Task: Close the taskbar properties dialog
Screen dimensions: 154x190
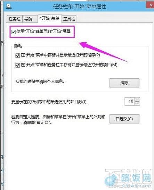Action: click(151, 5)
